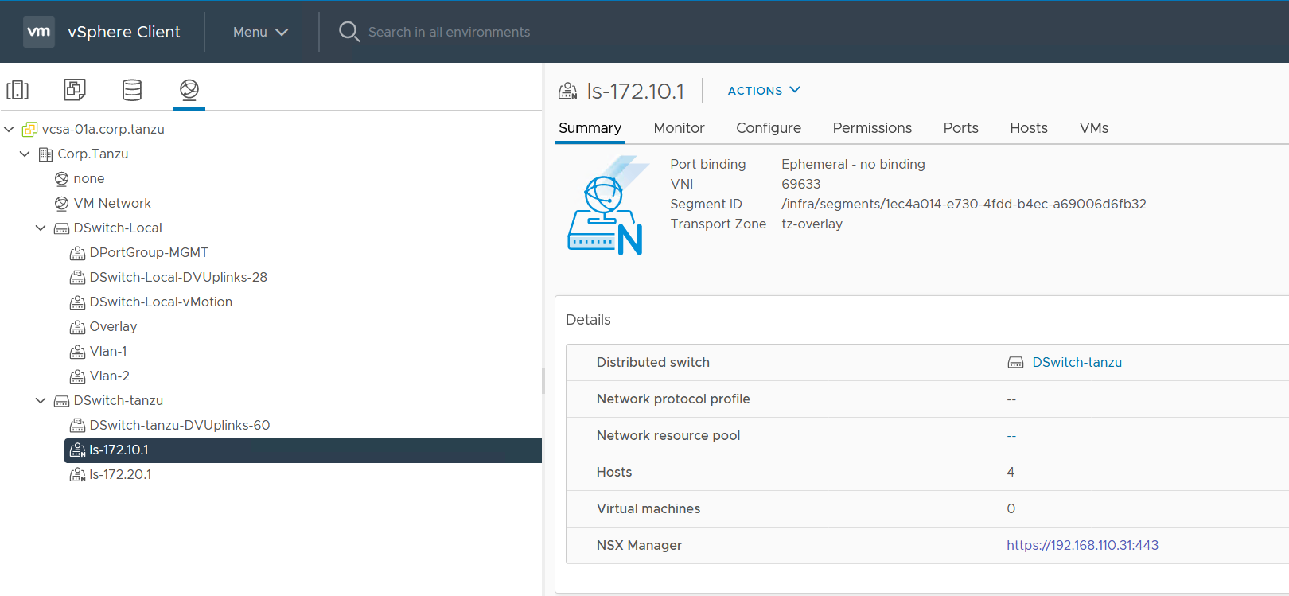Click uplink icon beside DSwitch-Local-DVUplinks-28
1289x596 pixels.
[x=77, y=278]
